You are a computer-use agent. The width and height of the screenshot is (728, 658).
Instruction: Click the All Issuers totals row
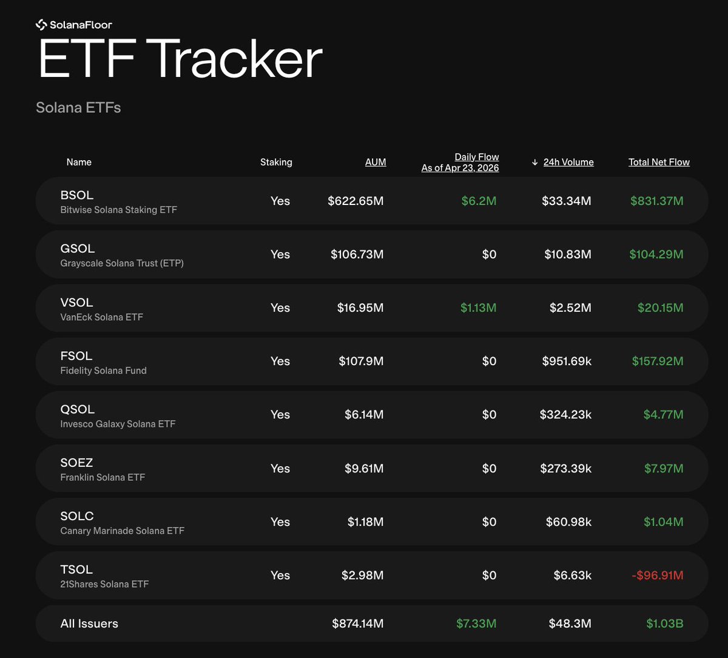point(89,623)
